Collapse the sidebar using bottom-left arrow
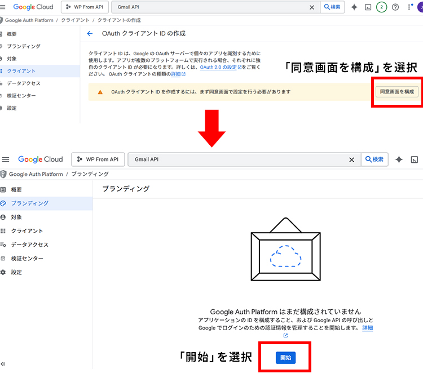The height and width of the screenshot is (378, 423). [3, 365]
